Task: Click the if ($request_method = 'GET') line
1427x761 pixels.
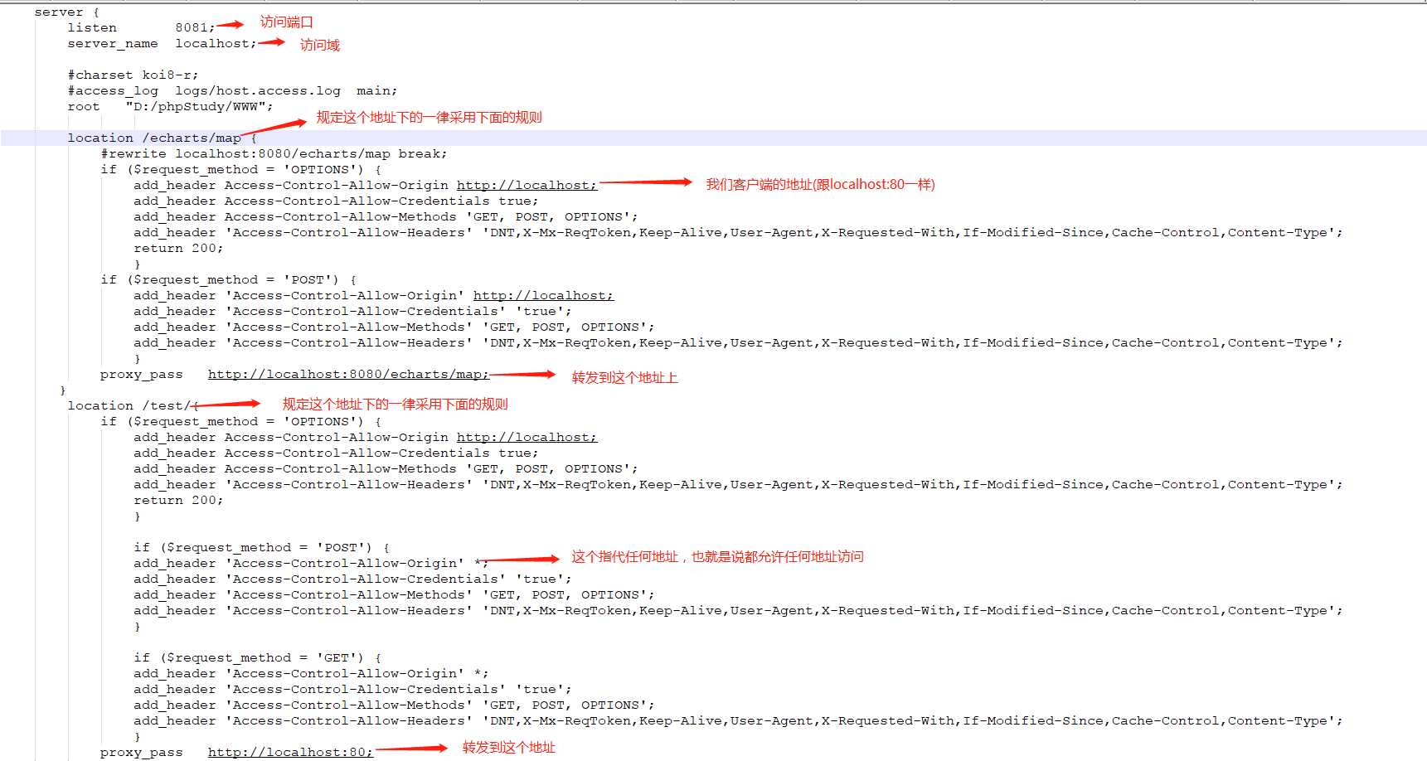Action: (x=257, y=658)
